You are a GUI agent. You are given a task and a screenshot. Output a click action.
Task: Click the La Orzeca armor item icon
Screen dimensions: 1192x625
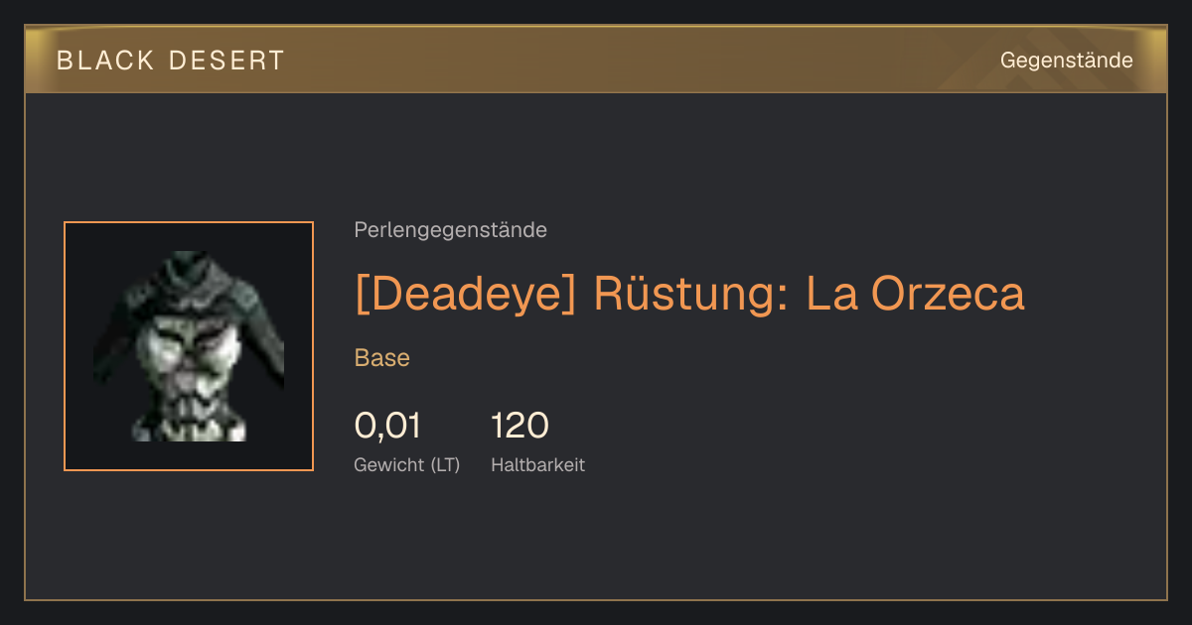point(189,346)
